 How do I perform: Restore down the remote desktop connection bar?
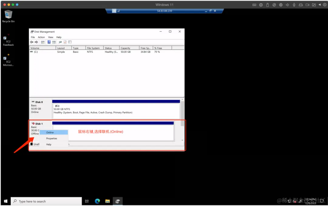[x=210, y=11]
